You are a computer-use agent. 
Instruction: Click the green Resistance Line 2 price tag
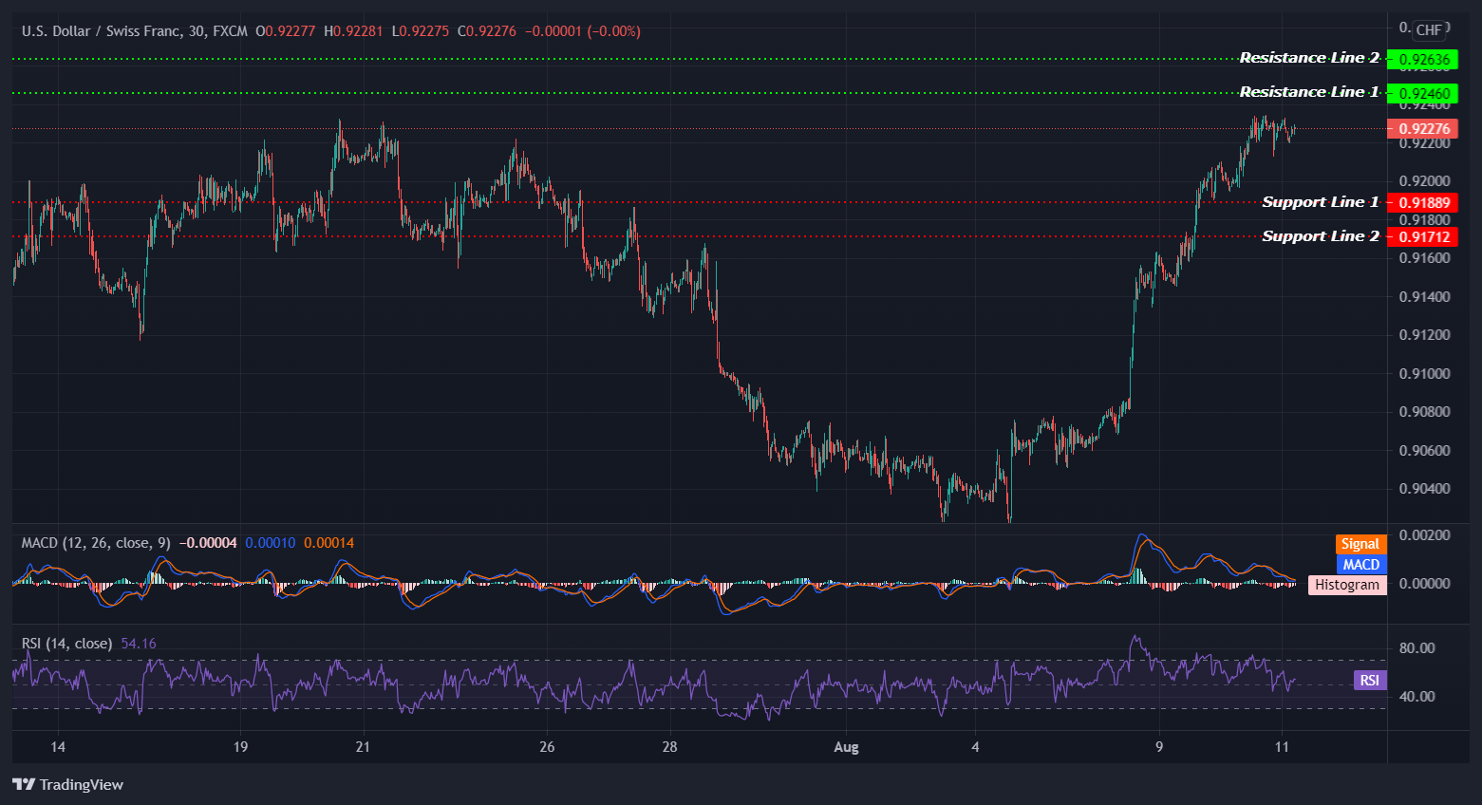[1426, 59]
